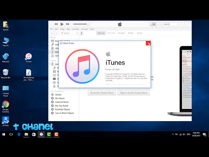
Task: Launch Microsoft Edge from the taskbar
Action: (x=19, y=134)
